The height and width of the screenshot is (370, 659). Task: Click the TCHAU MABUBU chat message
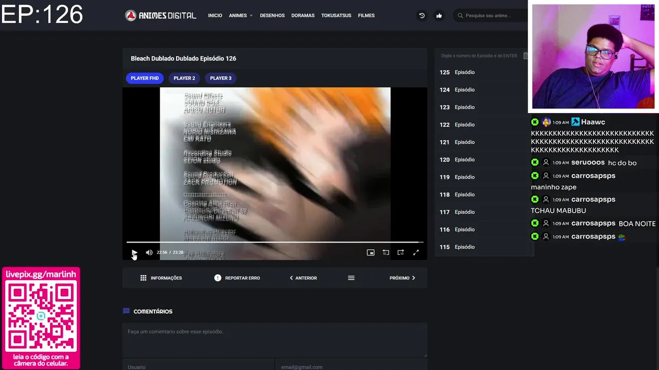[x=559, y=211]
